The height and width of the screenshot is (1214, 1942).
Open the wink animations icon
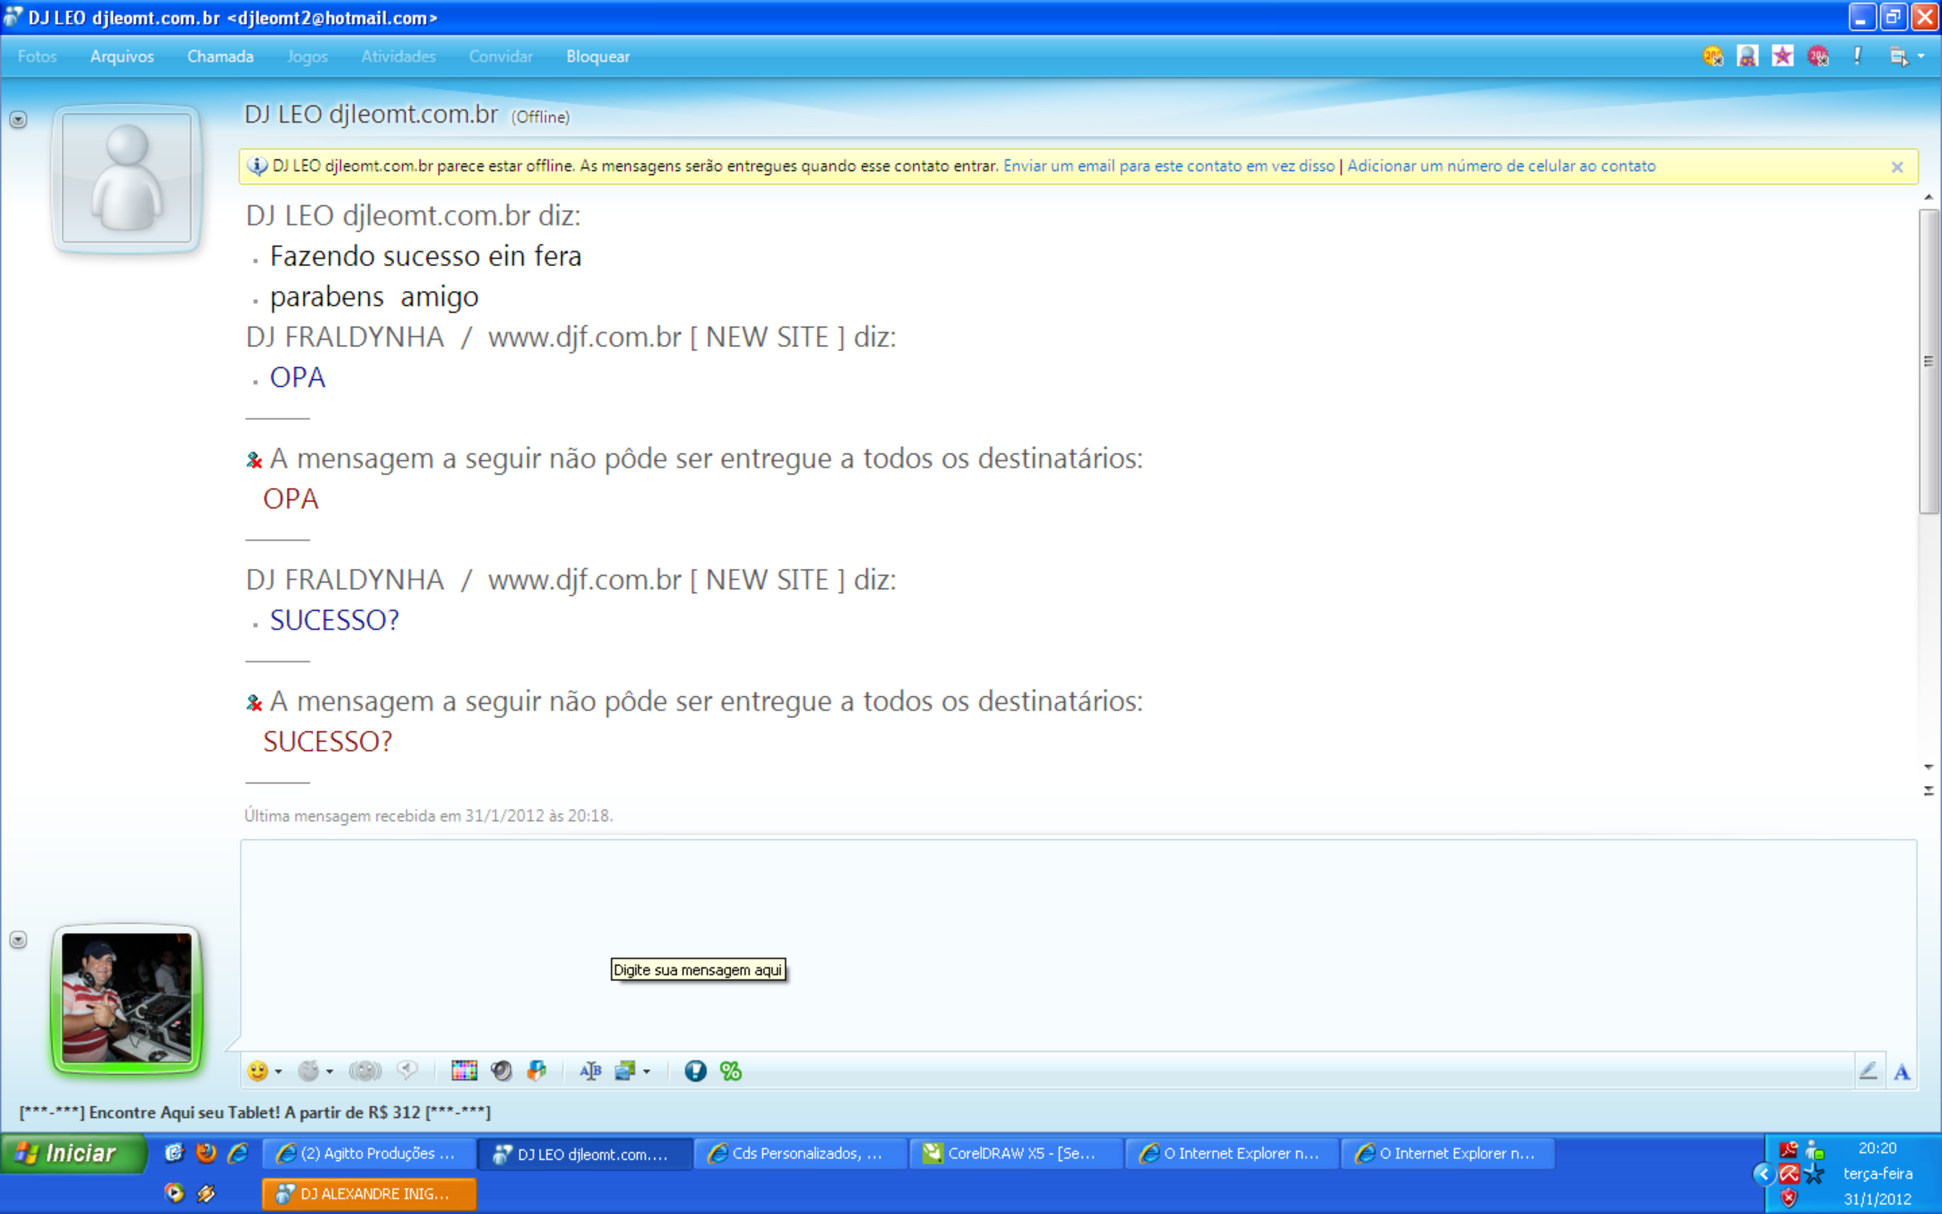click(x=309, y=1071)
